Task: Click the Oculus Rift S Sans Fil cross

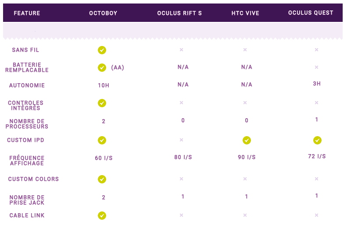Action: tap(181, 49)
